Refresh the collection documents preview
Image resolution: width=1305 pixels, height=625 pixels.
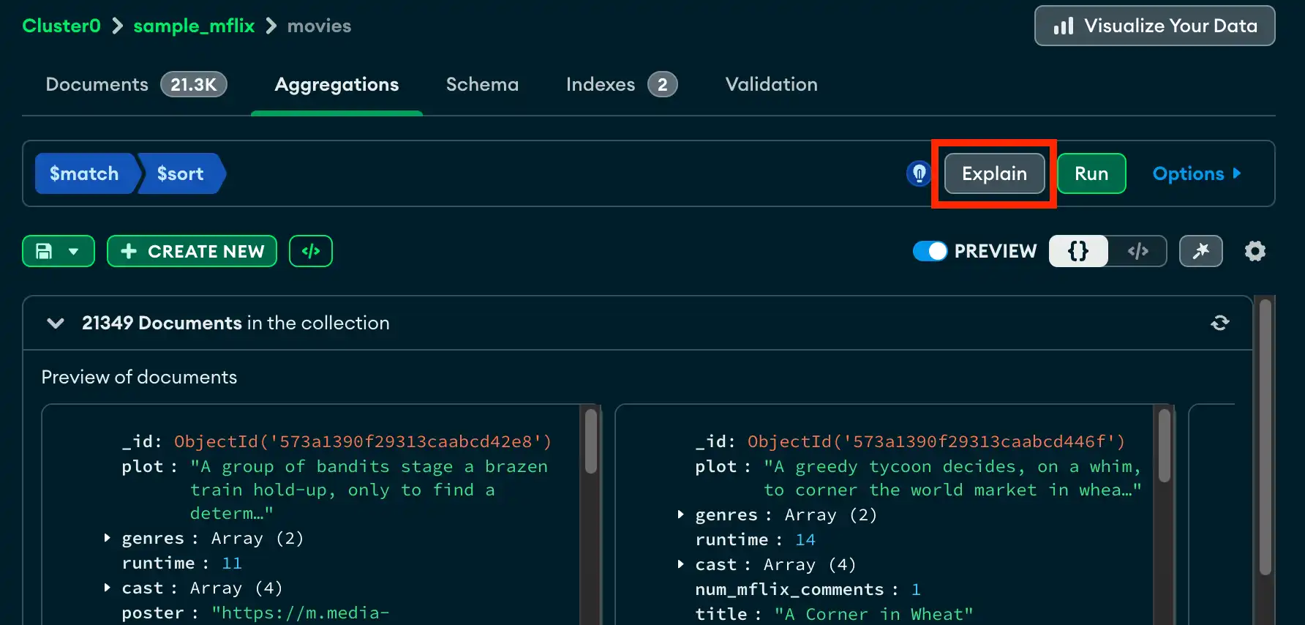1219,323
